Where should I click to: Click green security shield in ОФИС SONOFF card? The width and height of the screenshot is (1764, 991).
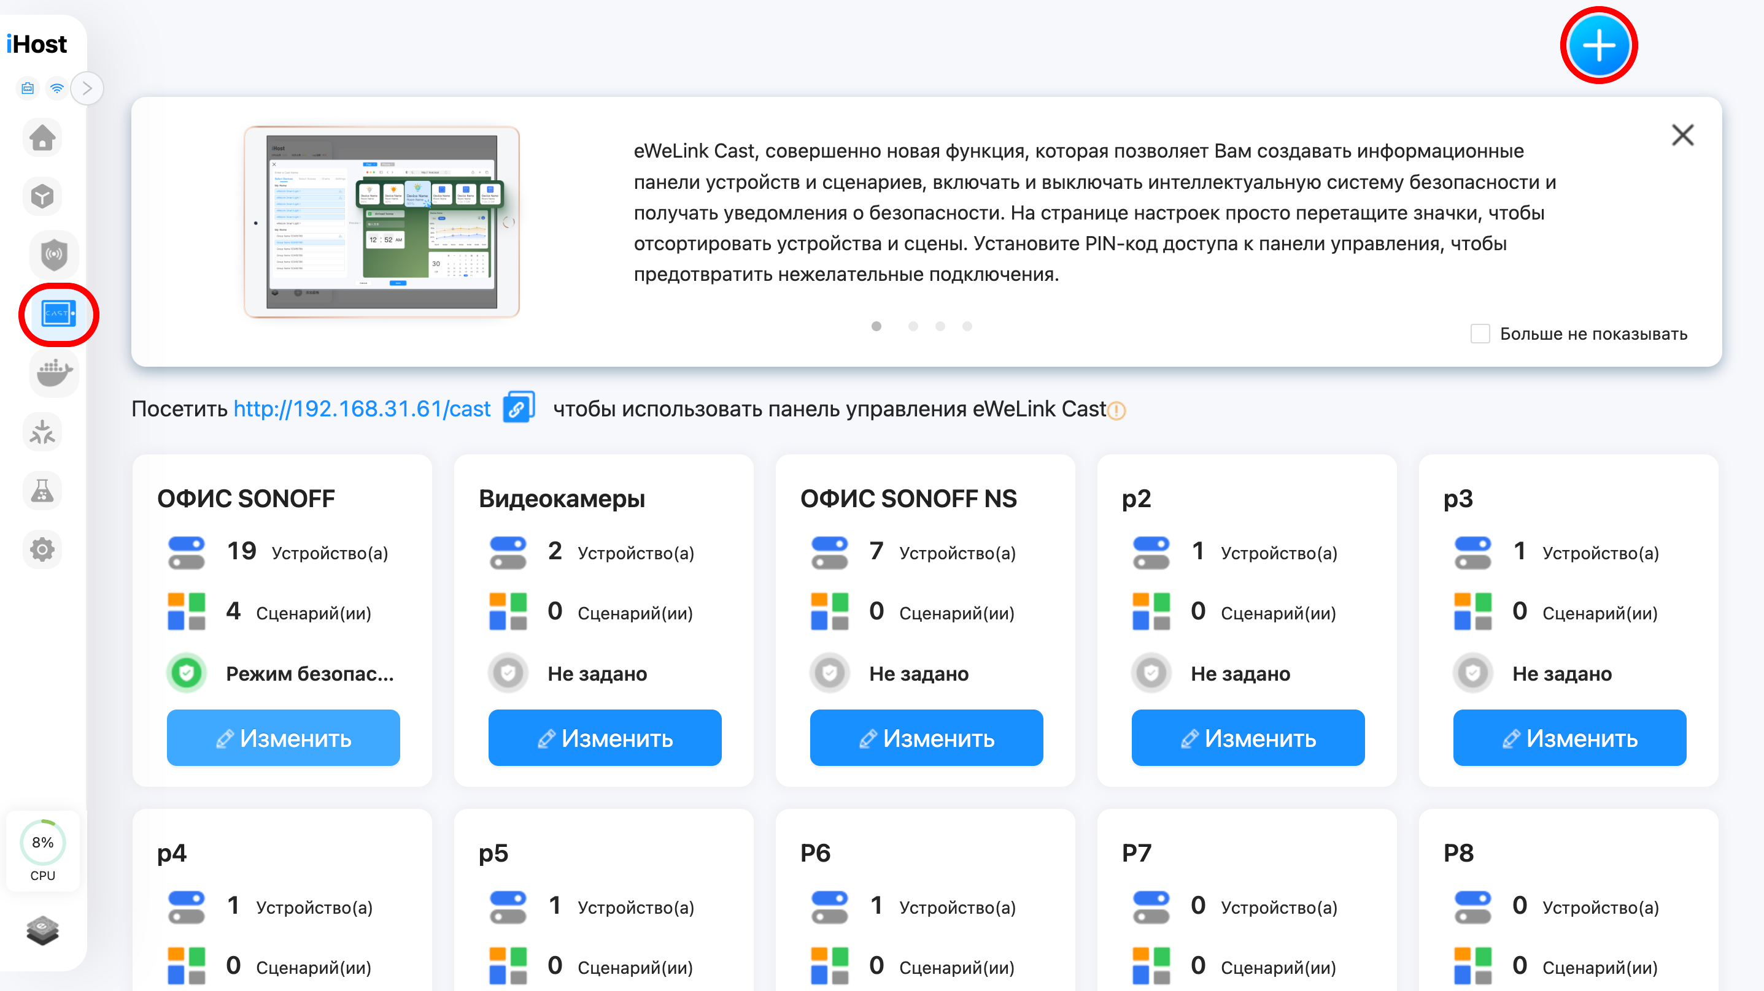(x=186, y=673)
